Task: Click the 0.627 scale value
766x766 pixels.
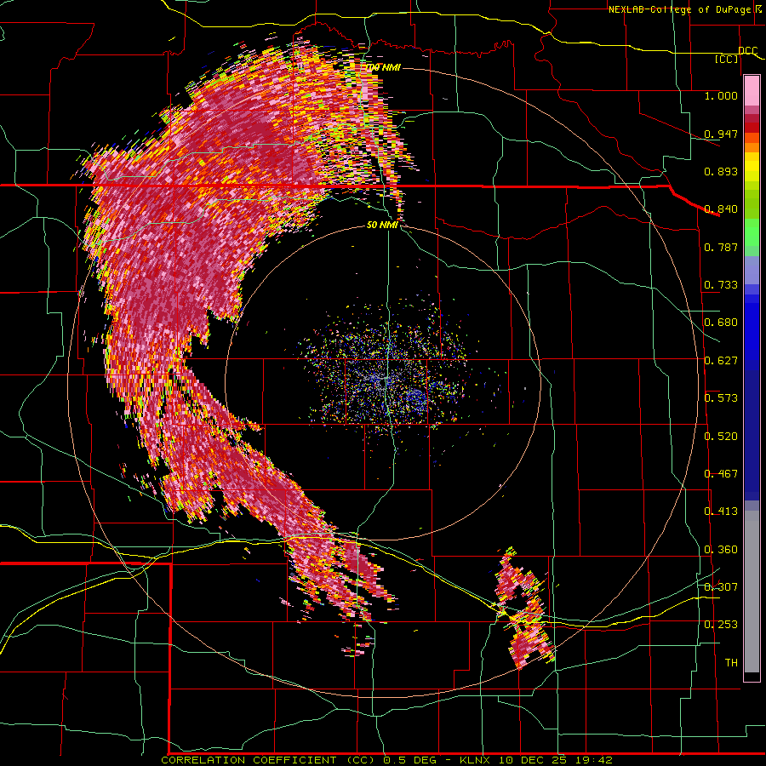Action: point(721,361)
